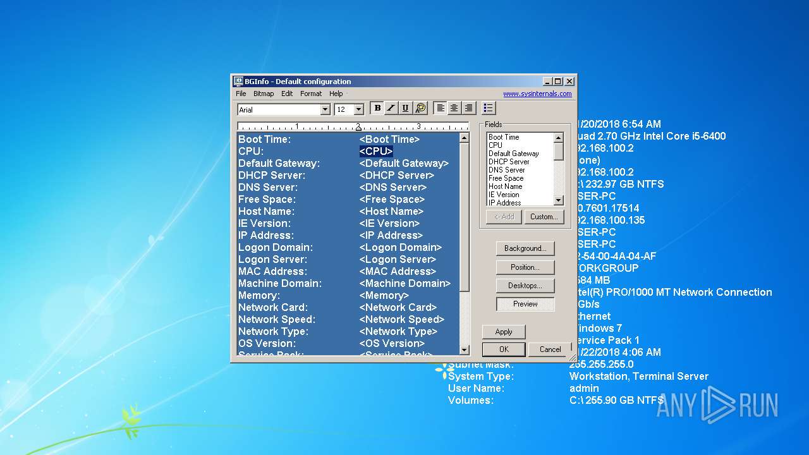Select IP Address in Fields list

click(505, 202)
